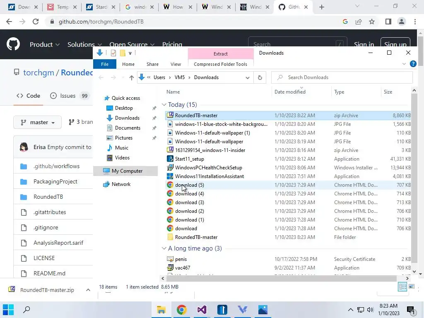
Task: Click the RoundedTB-master folder icon
Action: tap(170, 237)
